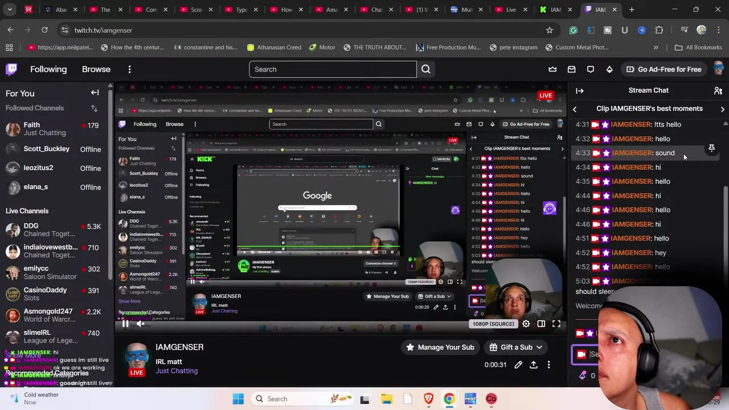Open the Chrome app in taskbar
Viewport: 729px width, 410px height.
pyautogui.click(x=449, y=399)
